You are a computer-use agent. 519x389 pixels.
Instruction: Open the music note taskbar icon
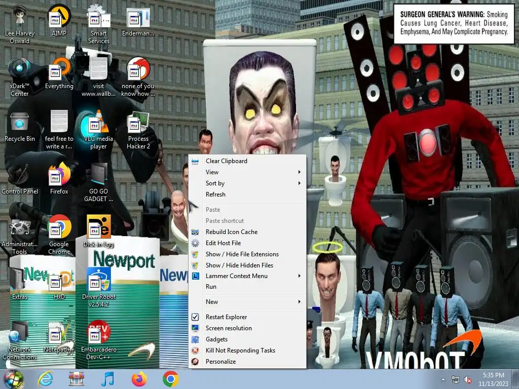(x=107, y=379)
